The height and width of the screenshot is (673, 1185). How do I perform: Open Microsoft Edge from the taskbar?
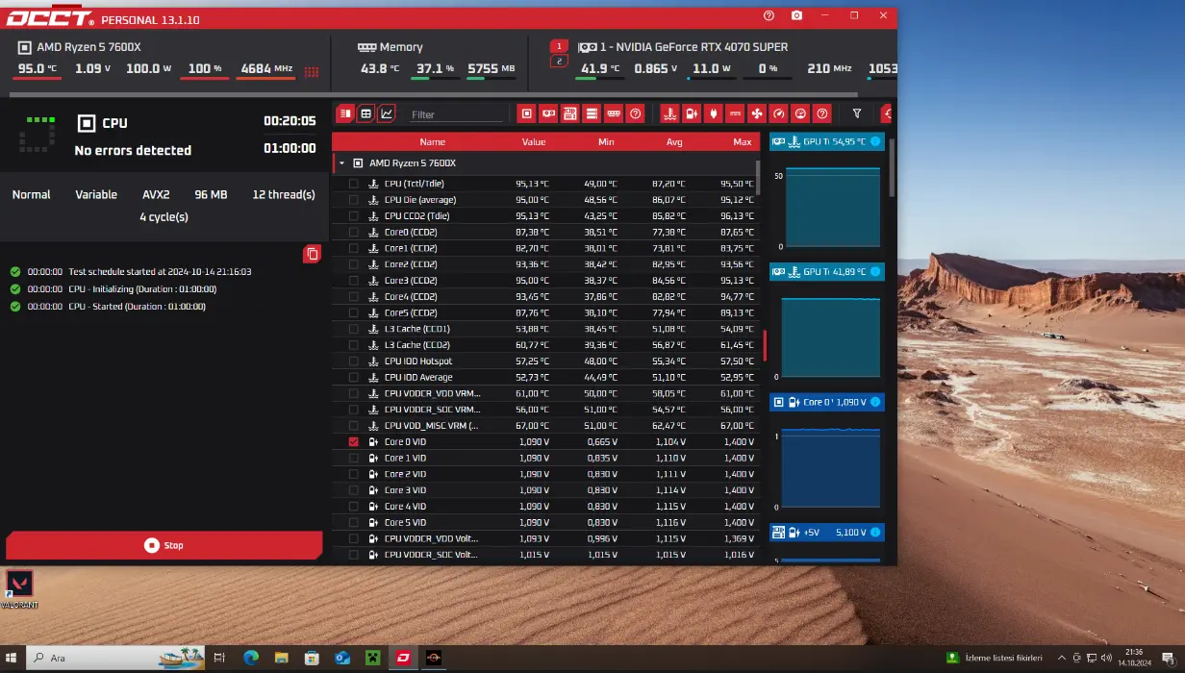coord(251,658)
